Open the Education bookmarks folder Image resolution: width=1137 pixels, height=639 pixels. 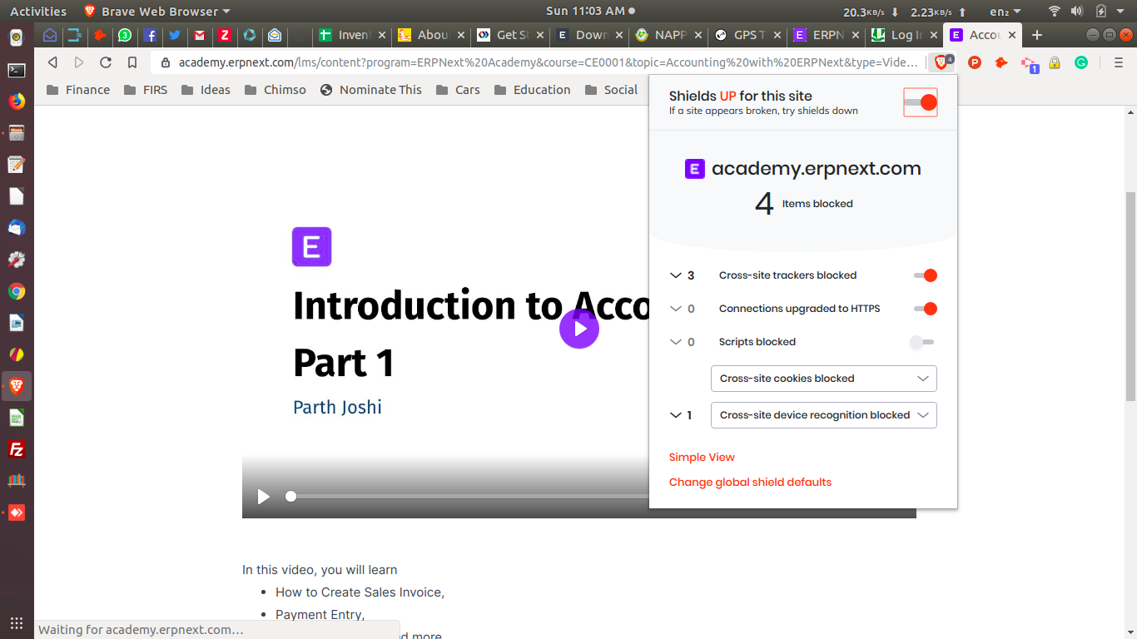point(532,90)
